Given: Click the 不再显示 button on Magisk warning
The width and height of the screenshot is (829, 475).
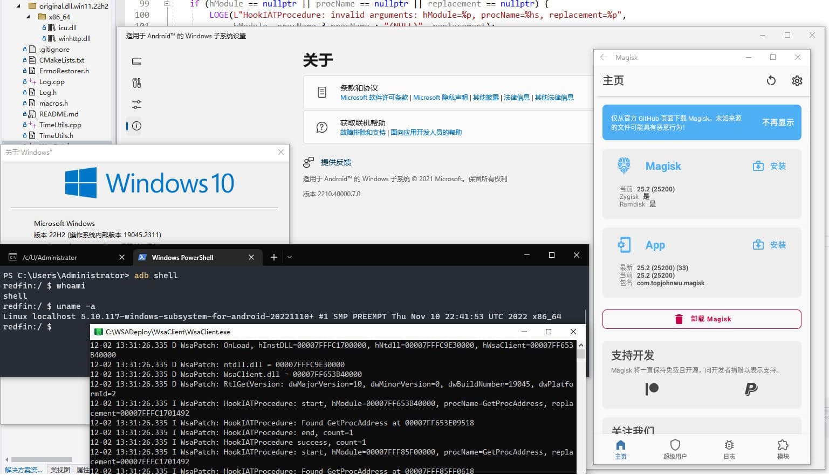Looking at the screenshot, I should (778, 122).
